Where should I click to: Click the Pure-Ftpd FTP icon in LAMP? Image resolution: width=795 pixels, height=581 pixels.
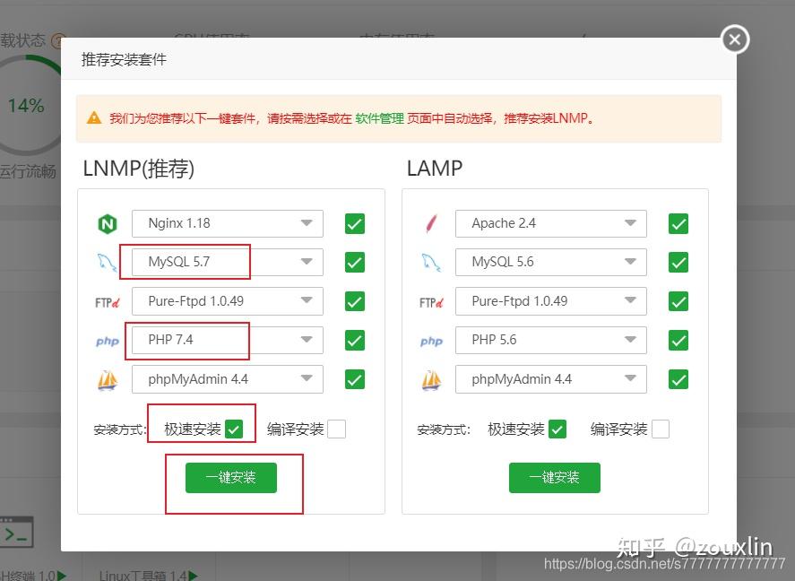[431, 302]
